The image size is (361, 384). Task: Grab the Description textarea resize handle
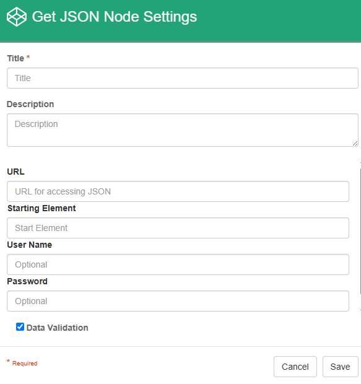[x=355, y=144]
